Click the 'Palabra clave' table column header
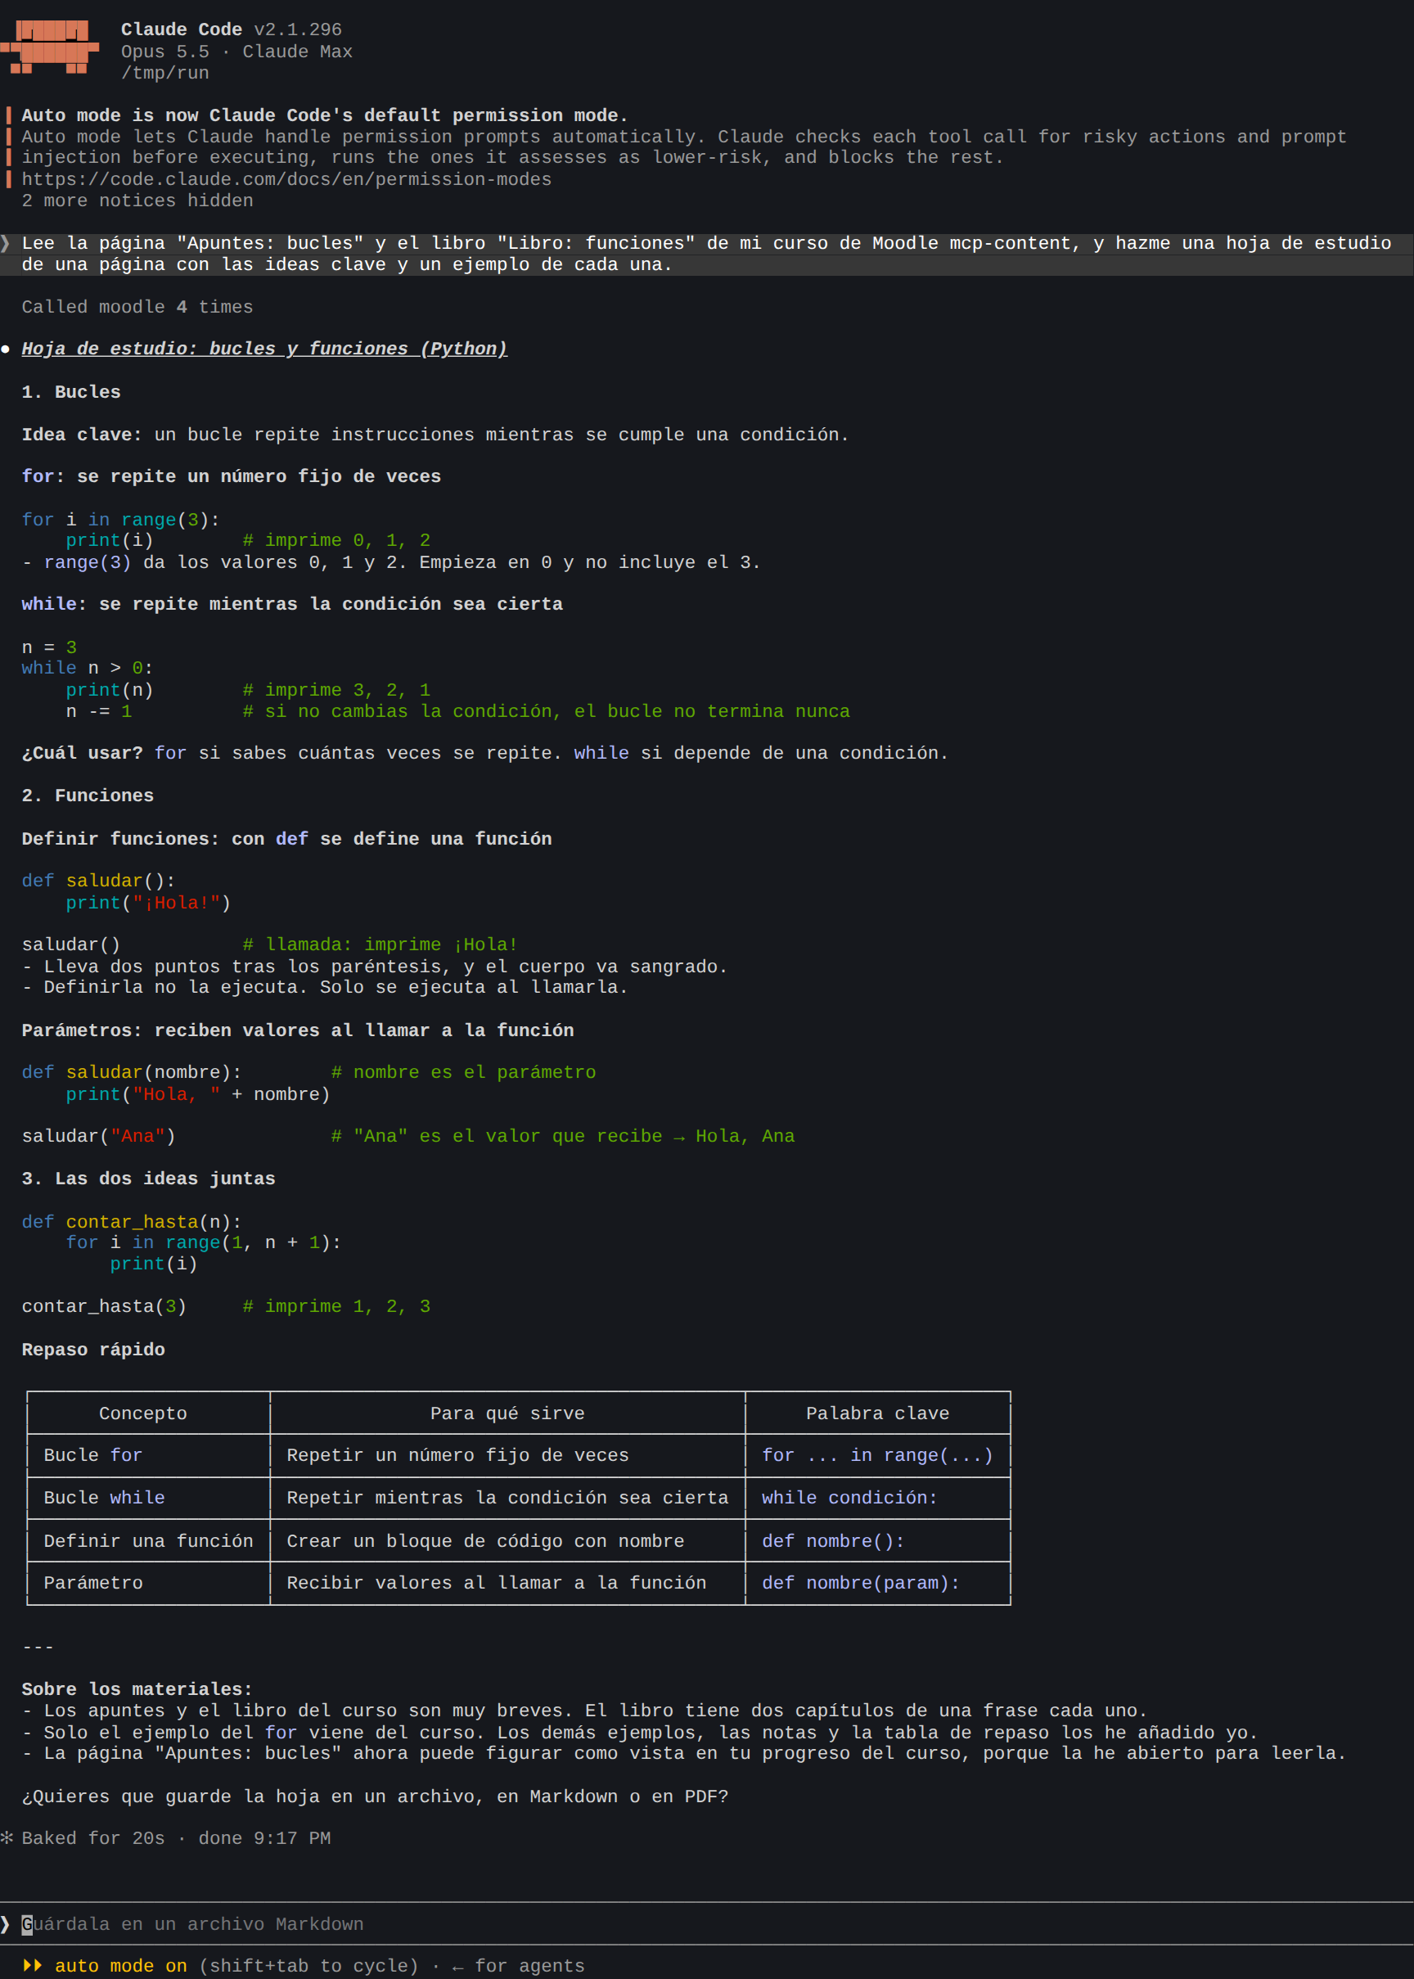 pos(878,1413)
